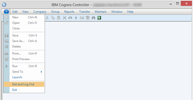This screenshot has height=101, width=193.
Task: Click the Save floppy disk icon in menu
Action: point(6,35)
